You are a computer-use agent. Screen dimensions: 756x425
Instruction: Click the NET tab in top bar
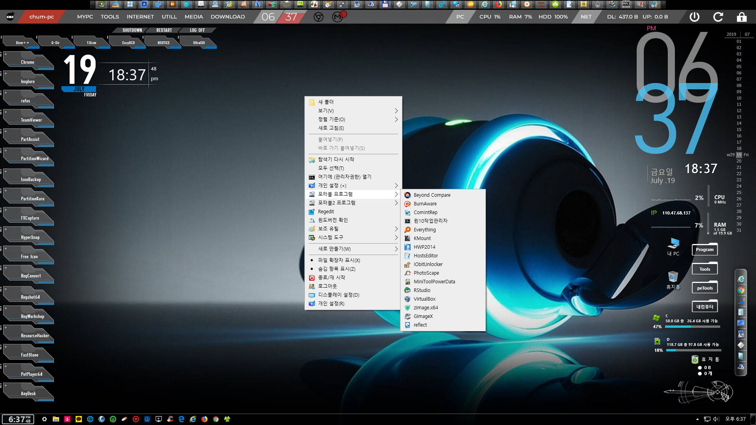click(x=586, y=17)
